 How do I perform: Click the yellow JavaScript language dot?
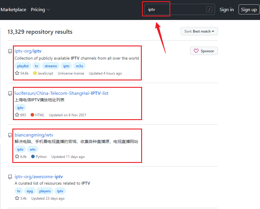[x=35, y=73]
